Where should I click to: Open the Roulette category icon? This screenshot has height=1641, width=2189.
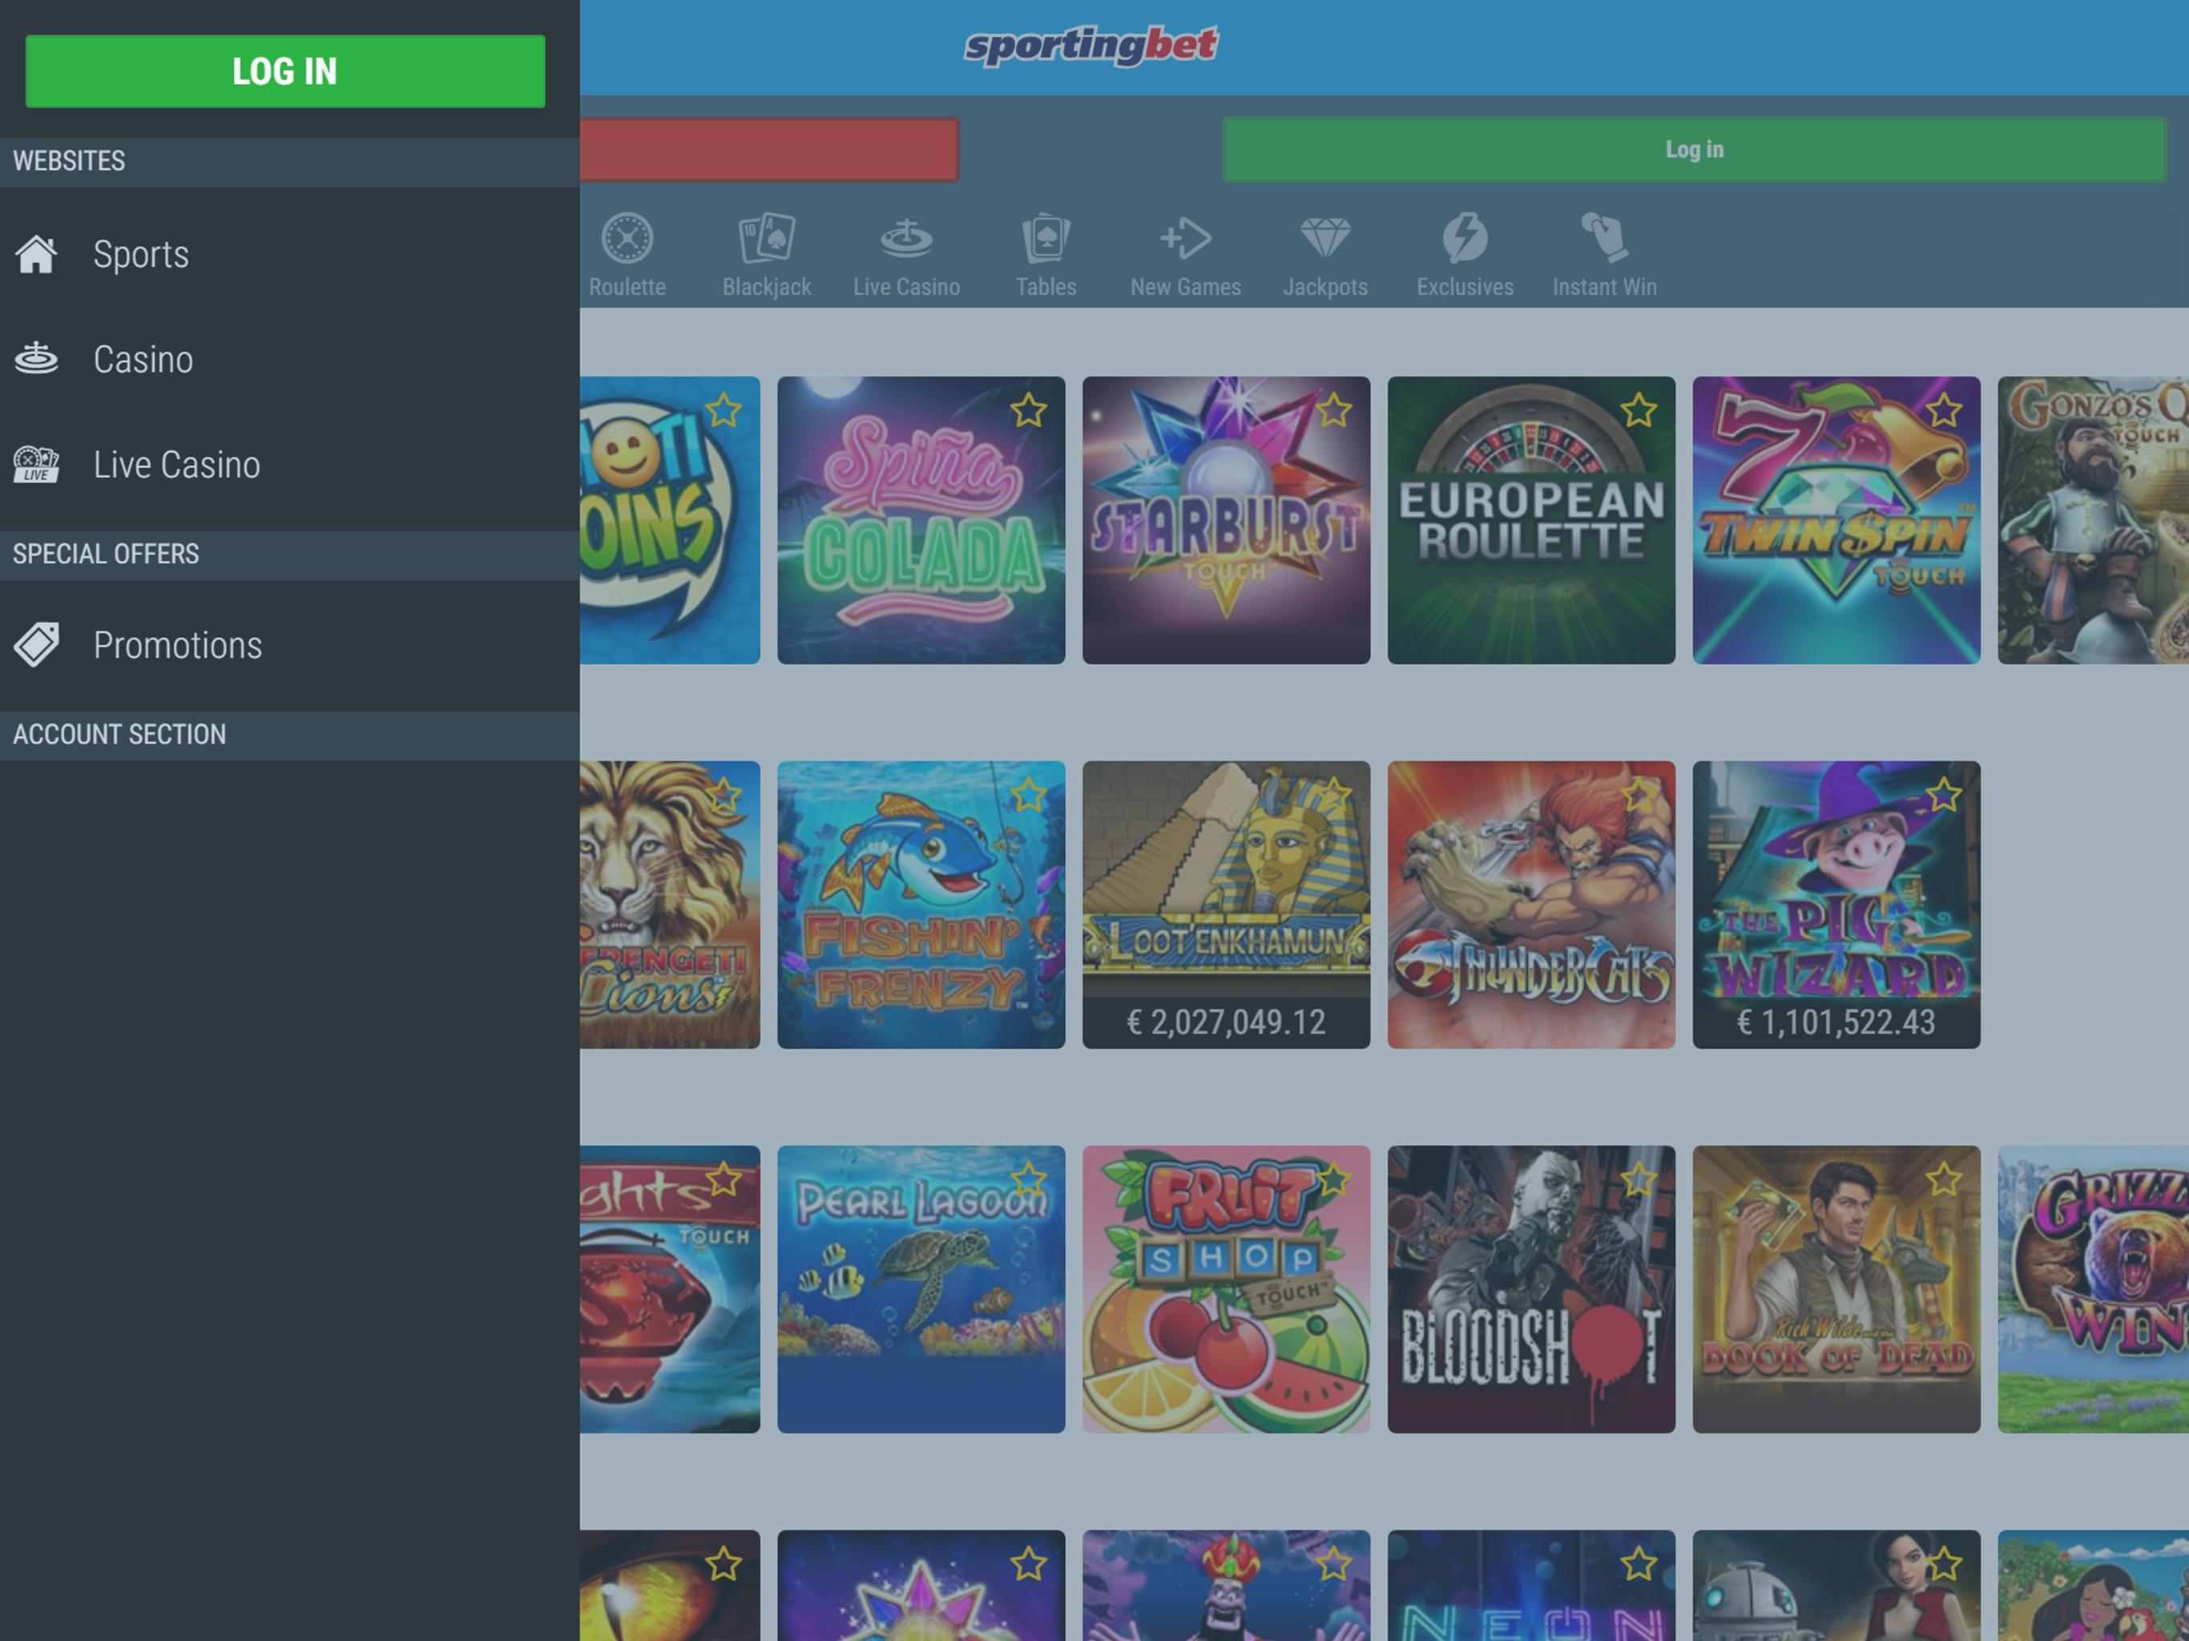[627, 239]
